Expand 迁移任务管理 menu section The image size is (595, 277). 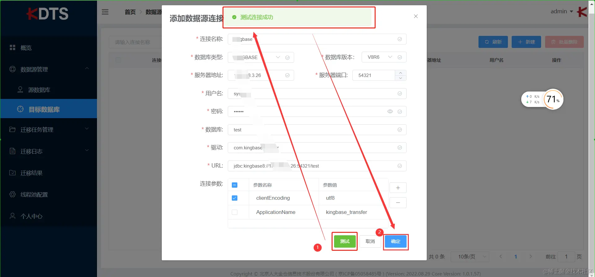49,130
